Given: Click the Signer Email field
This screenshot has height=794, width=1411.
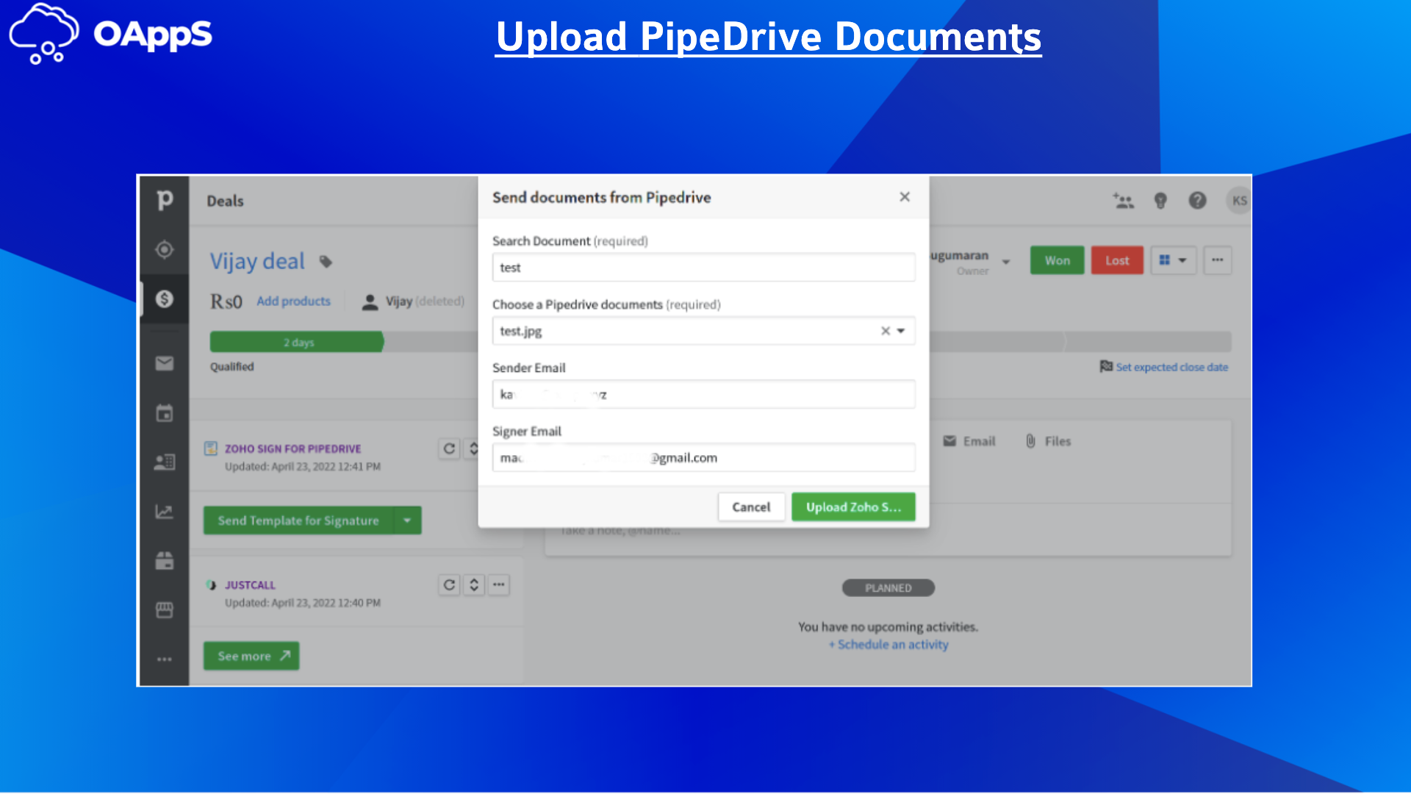Looking at the screenshot, I should pyautogui.click(x=703, y=458).
